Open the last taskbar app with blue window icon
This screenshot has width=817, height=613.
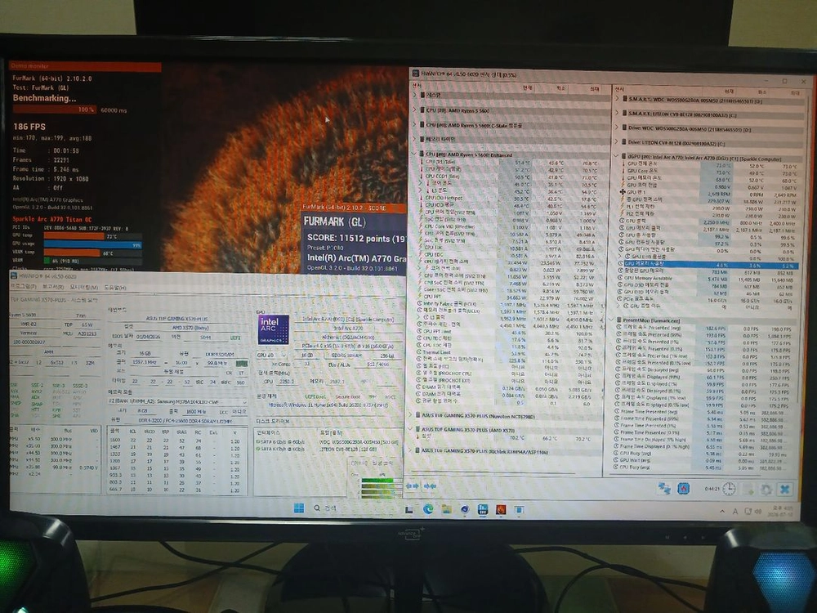[519, 510]
